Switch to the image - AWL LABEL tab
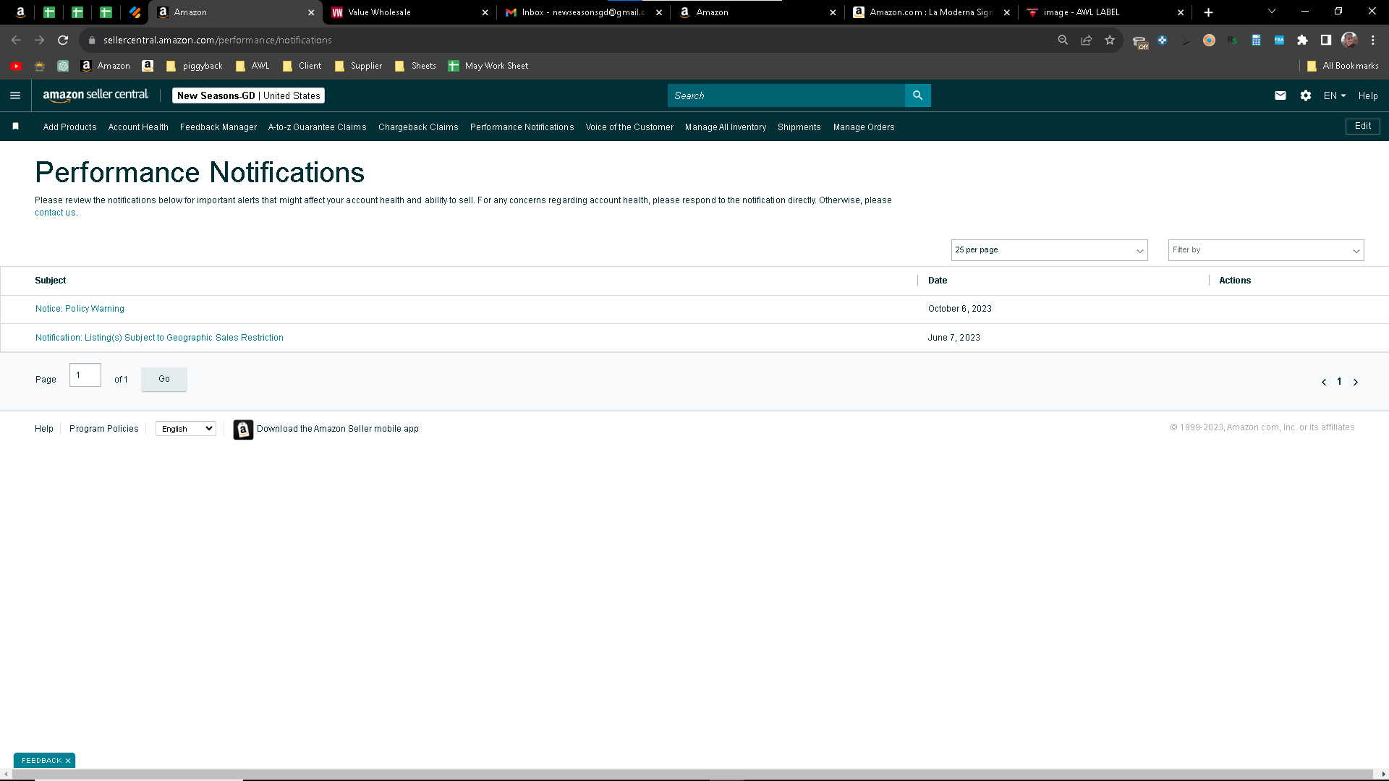 tap(1105, 12)
